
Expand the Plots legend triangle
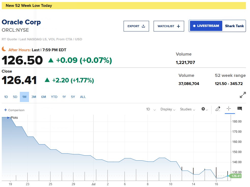[x=8, y=118]
